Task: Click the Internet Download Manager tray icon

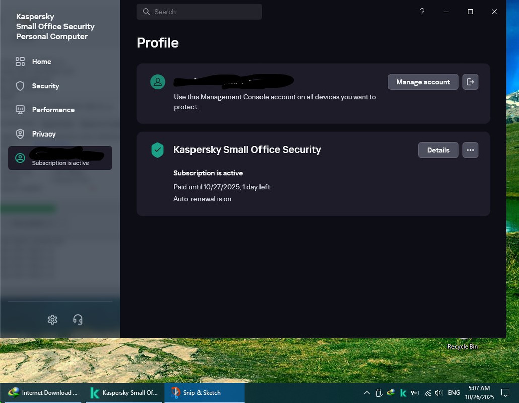Action: [x=391, y=393]
